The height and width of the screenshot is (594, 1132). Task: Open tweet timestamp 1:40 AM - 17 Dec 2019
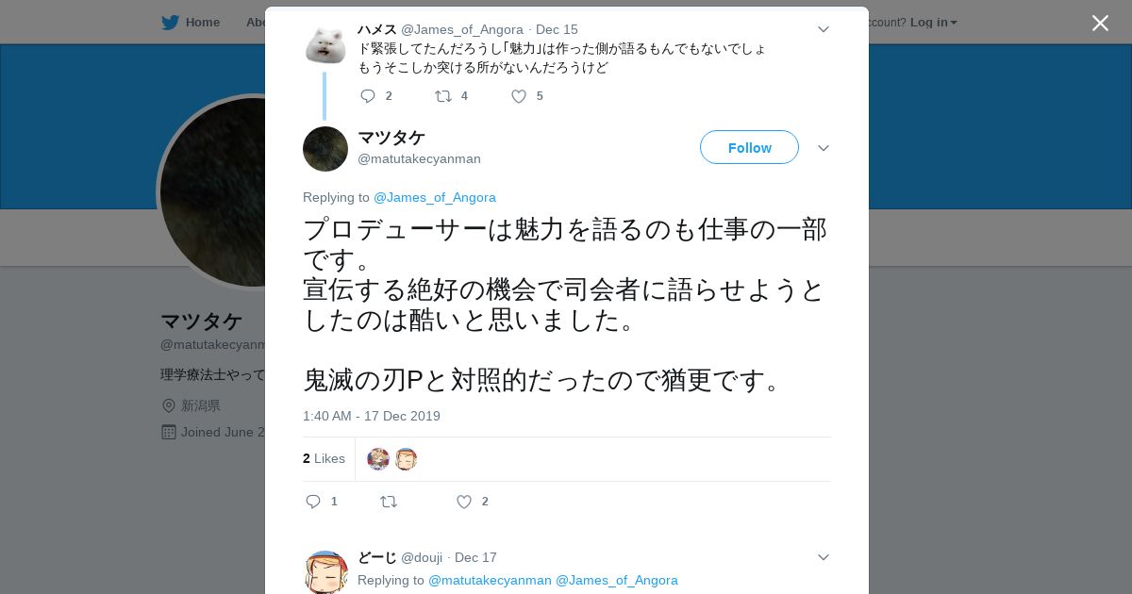coord(372,416)
